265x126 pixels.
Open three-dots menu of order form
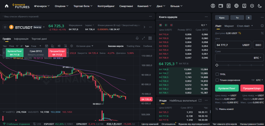click(262, 17)
